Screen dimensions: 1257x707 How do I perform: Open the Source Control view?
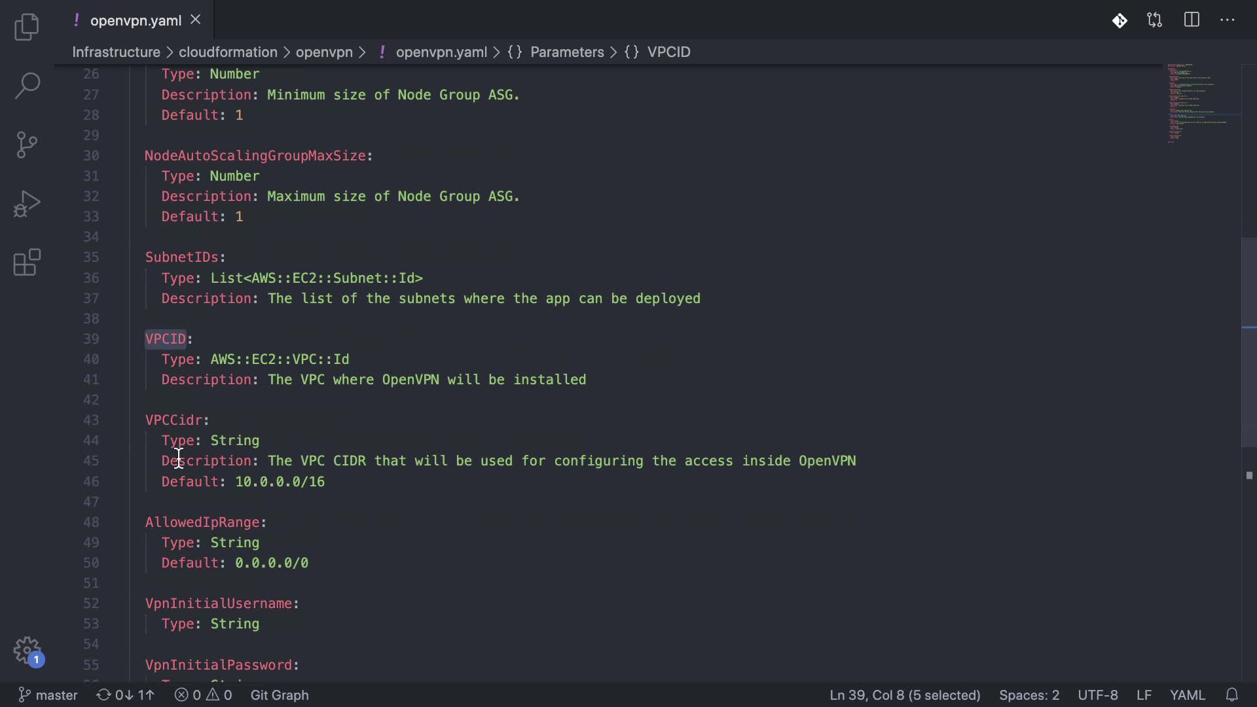(27, 145)
